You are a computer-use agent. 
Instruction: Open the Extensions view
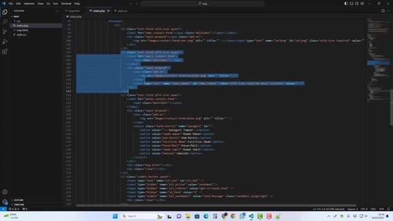pyautogui.click(x=5, y=52)
